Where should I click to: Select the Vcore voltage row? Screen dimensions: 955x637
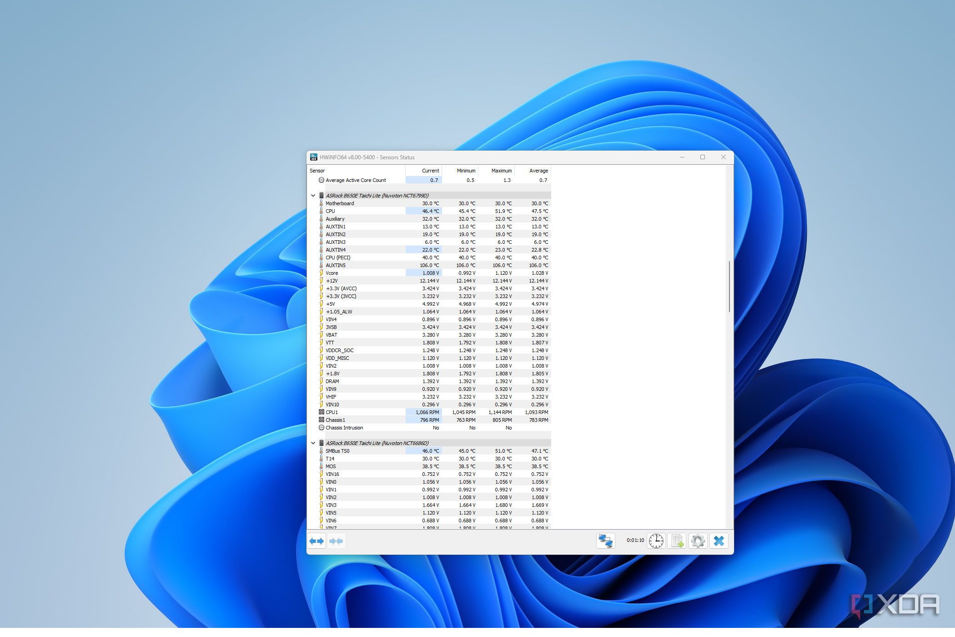429,273
